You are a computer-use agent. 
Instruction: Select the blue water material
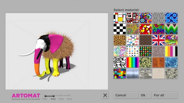171,63
